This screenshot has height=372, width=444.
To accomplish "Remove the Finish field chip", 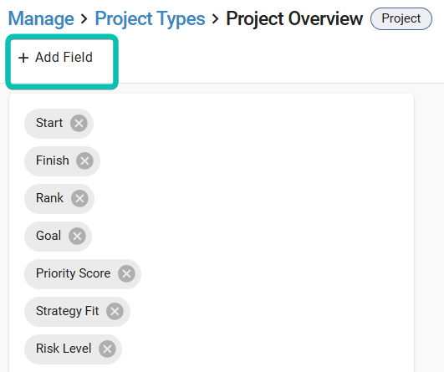I will pyautogui.click(x=84, y=161).
